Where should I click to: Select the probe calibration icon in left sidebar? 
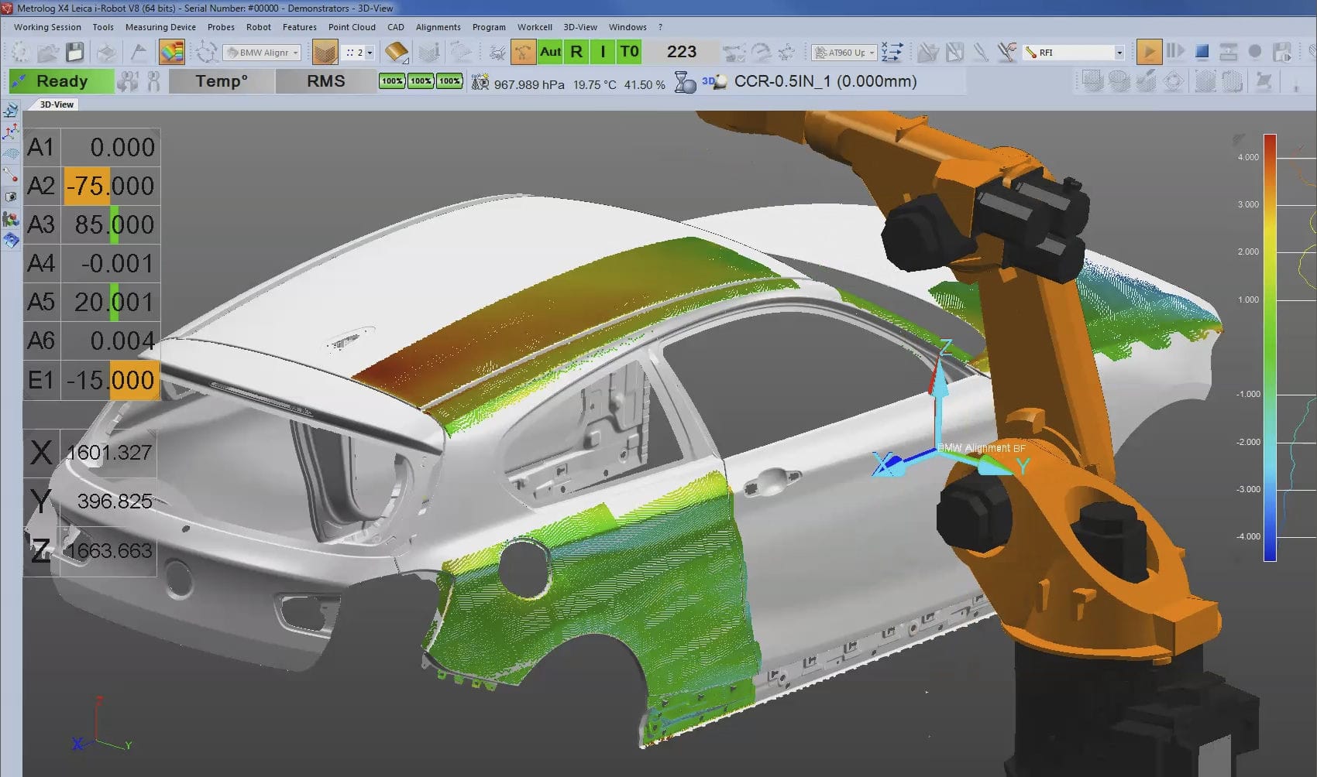tap(11, 174)
